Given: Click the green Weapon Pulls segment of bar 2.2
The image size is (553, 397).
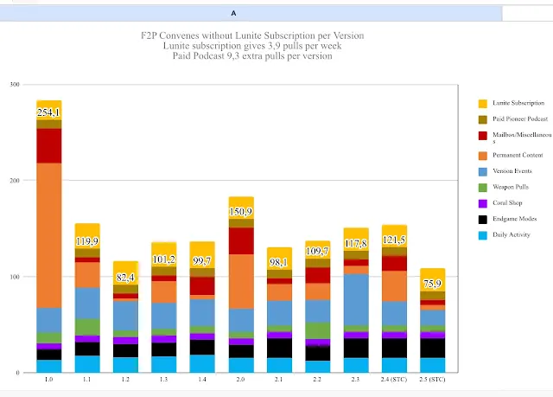Looking at the screenshot, I should click(x=318, y=330).
